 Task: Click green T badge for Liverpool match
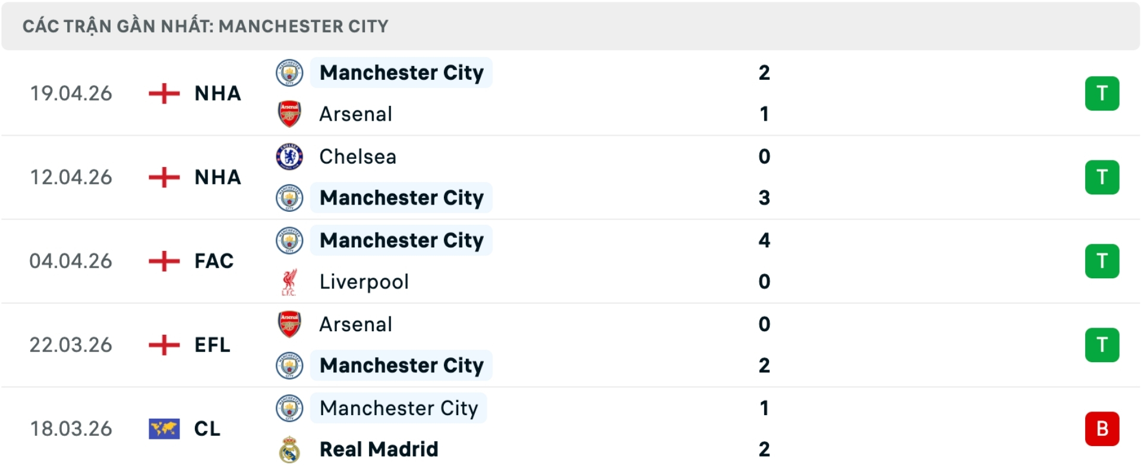coord(1102,261)
